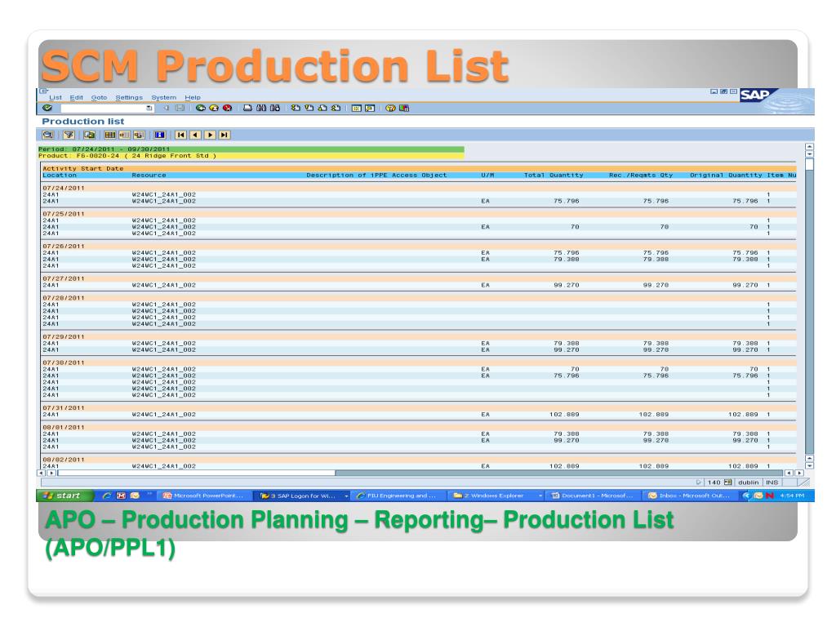
Task: Switch to Windows Explorer taskbar group
Action: [496, 496]
